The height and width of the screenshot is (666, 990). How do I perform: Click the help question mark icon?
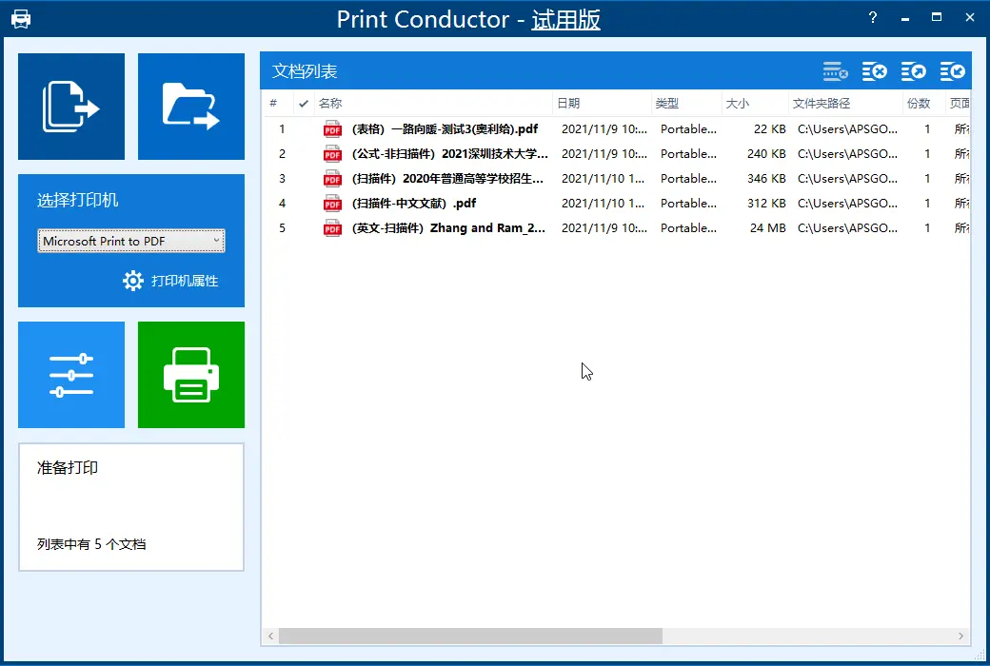[x=873, y=17]
